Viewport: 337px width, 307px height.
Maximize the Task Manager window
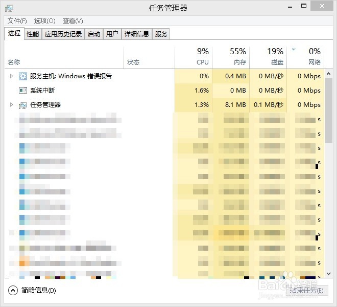(x=304, y=6)
